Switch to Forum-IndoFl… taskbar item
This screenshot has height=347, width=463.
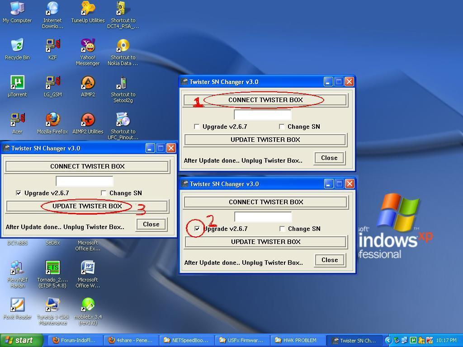[76, 341]
